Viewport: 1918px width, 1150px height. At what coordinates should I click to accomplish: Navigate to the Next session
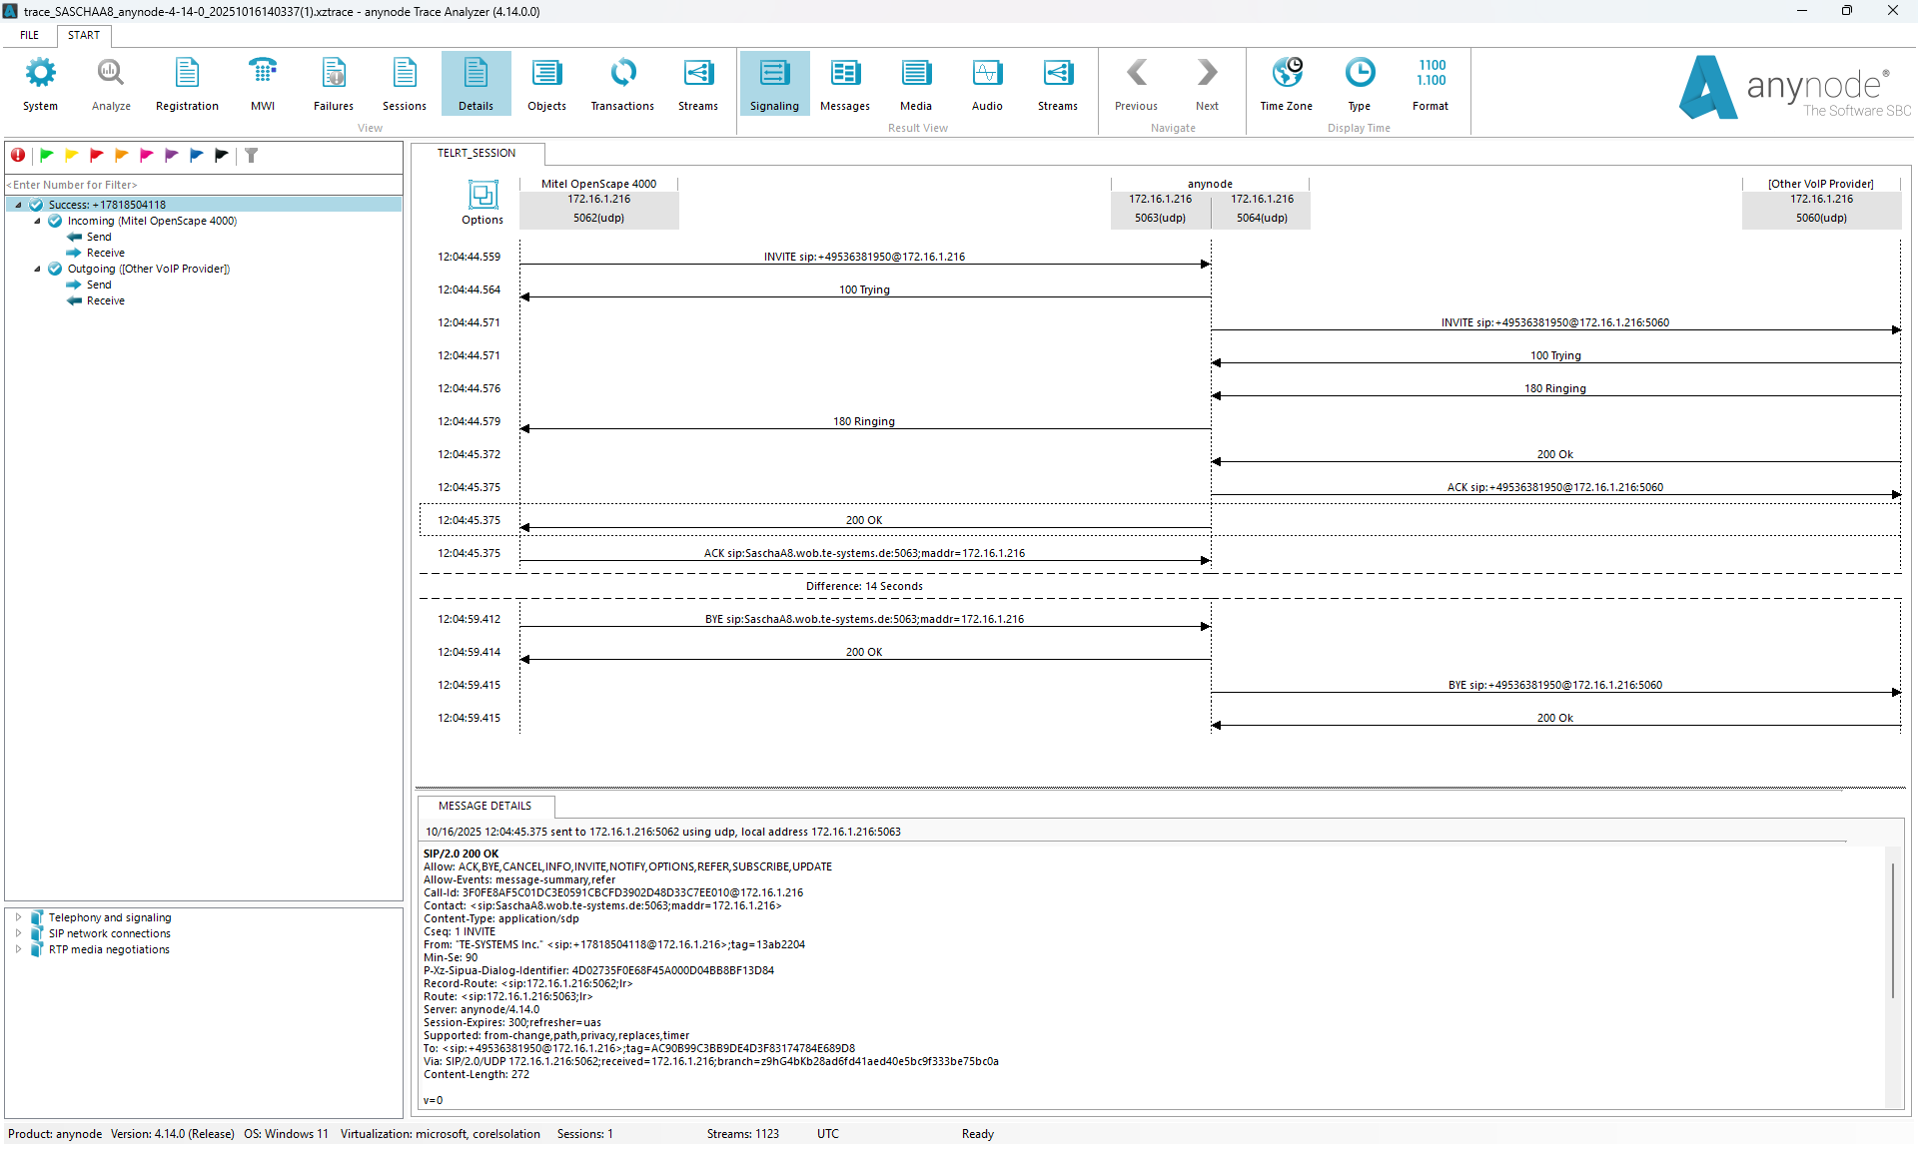click(x=1207, y=84)
